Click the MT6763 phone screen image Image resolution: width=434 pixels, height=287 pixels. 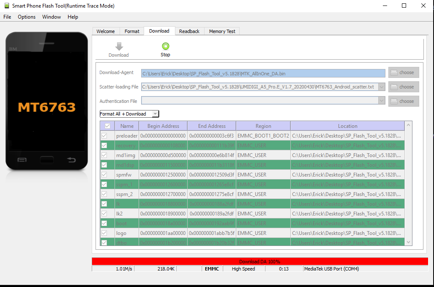(46, 101)
